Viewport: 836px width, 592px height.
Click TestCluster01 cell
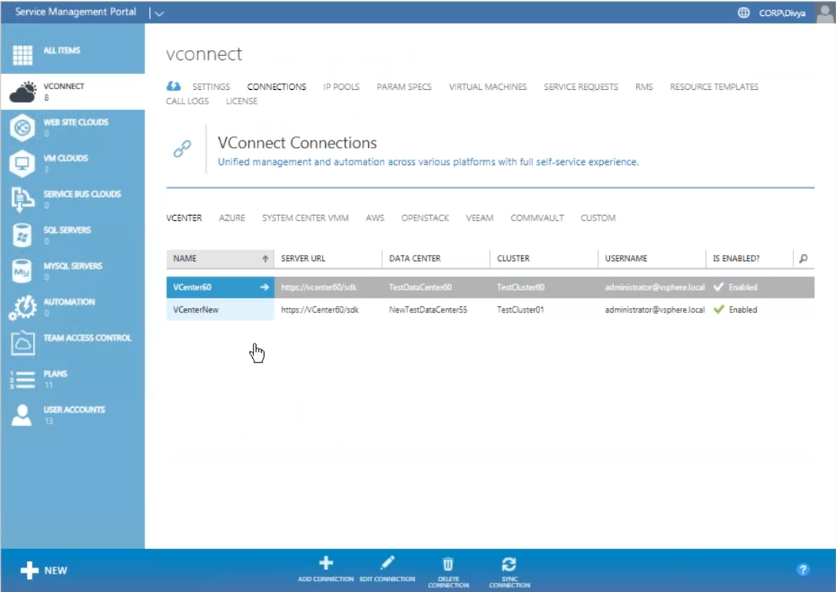pyautogui.click(x=520, y=309)
